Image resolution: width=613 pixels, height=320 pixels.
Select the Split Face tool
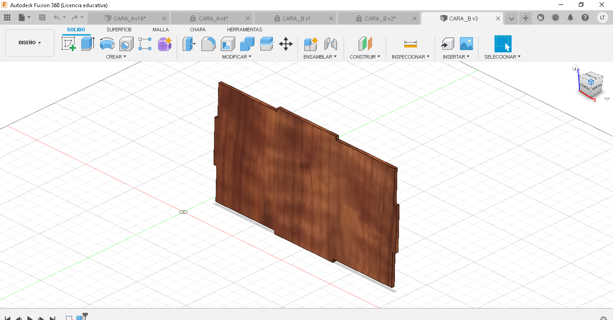tap(267, 44)
